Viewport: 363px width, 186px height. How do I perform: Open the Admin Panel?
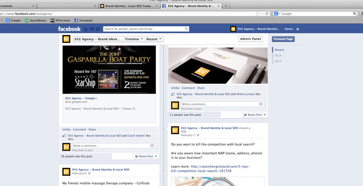click(x=251, y=39)
